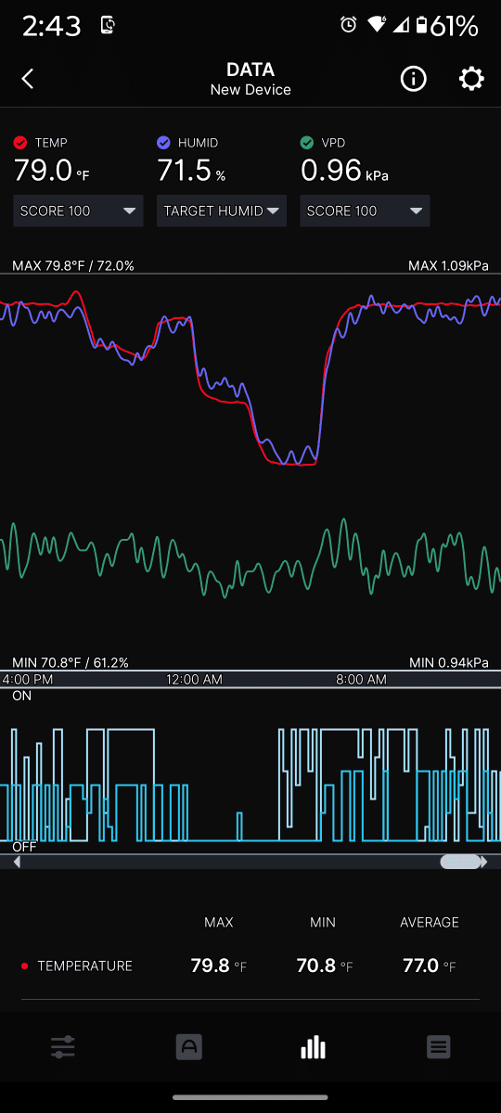Tap the 12:00 AM timeline label

coord(195,680)
